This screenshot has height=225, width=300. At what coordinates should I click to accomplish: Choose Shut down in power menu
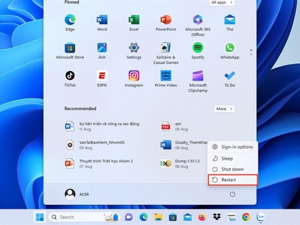[232, 169]
